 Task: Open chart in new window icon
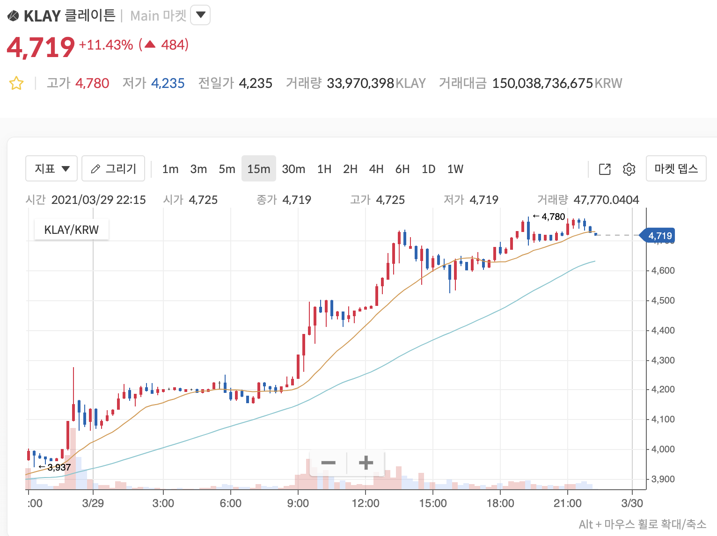pyautogui.click(x=605, y=169)
